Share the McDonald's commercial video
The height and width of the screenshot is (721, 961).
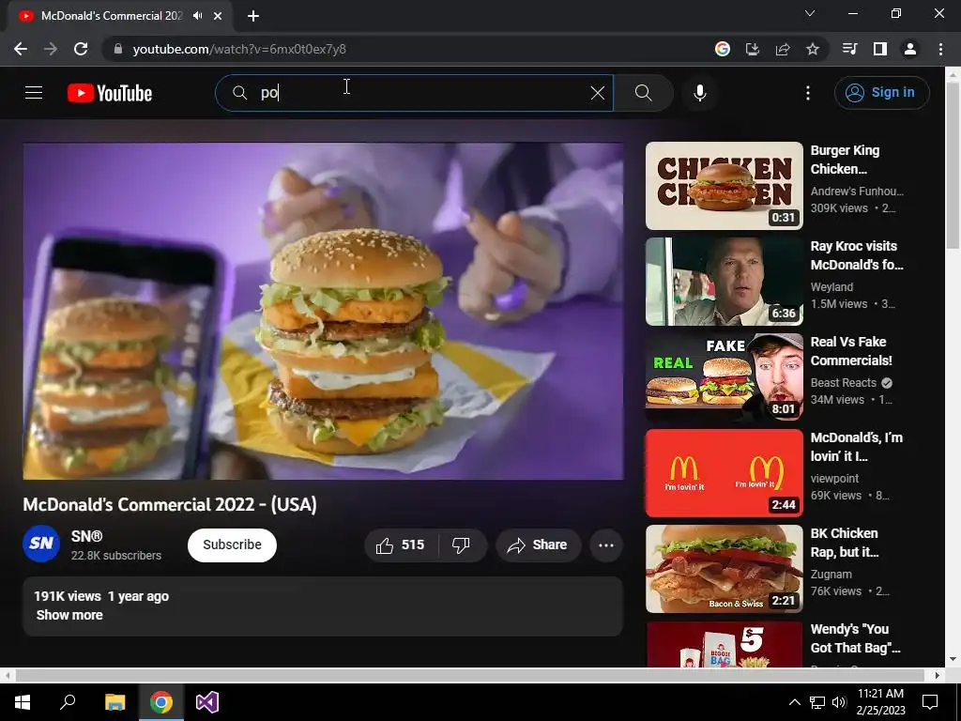[538, 545]
